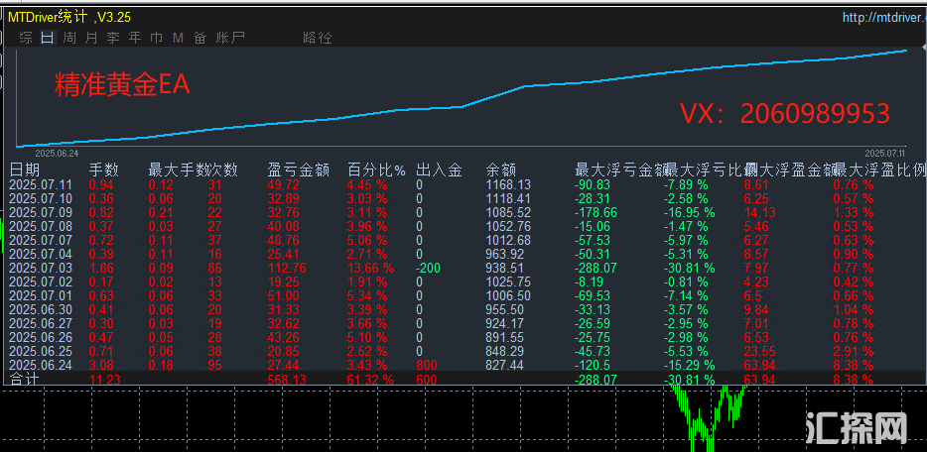Click the 2.91 % floating profit ratio
Viewport: 927px width, 452px height.
point(853,352)
